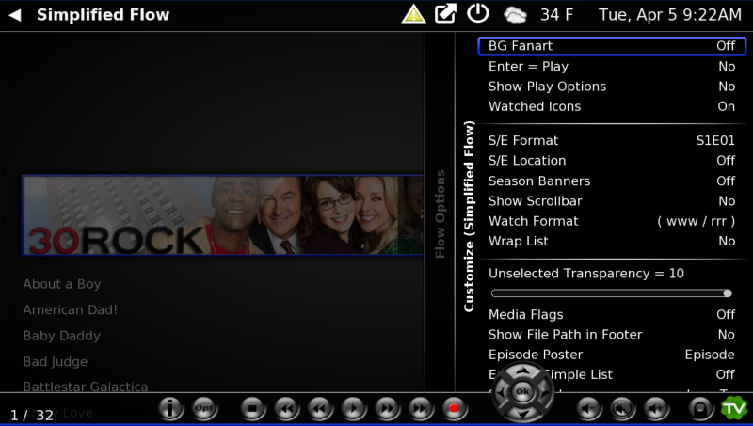The width and height of the screenshot is (753, 426).
Task: Click the volume down speaker button
Action: (x=588, y=409)
